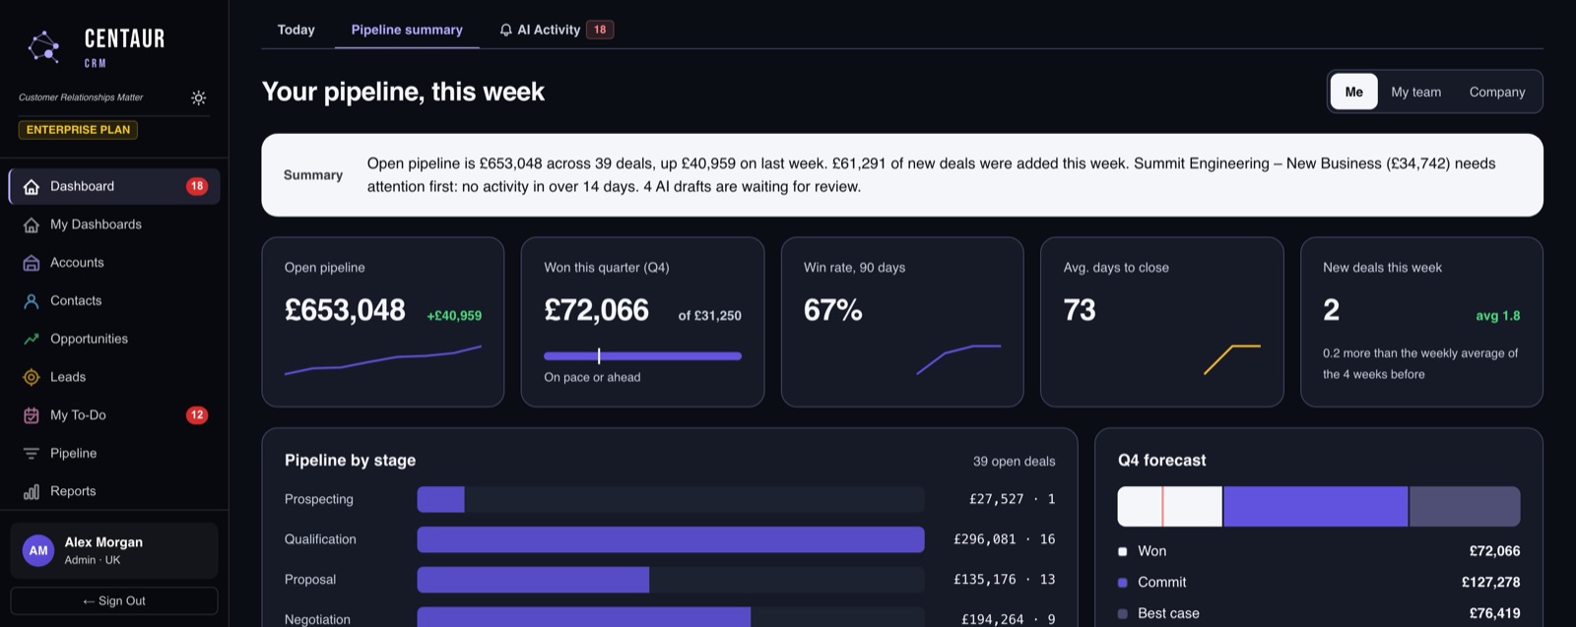Image resolution: width=1576 pixels, height=627 pixels.
Task: Click the purple Commit segment of Q4 forecast
Action: 1316,506
